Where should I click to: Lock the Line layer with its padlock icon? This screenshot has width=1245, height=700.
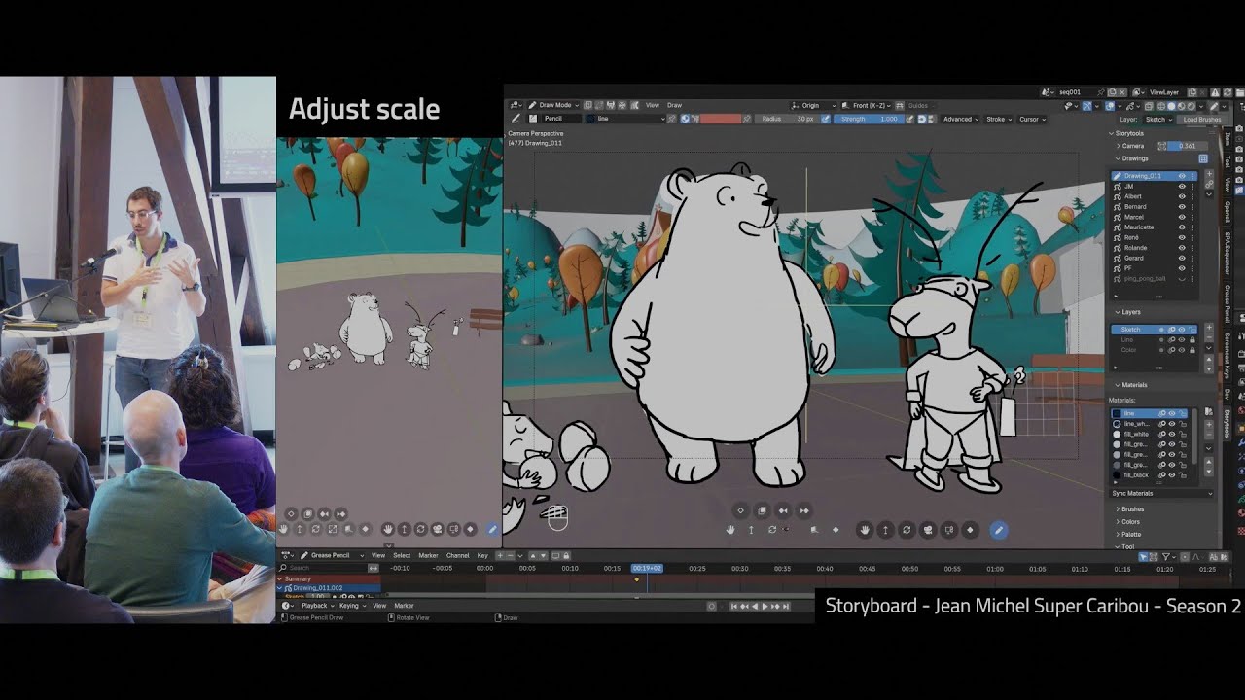[x=1192, y=339]
